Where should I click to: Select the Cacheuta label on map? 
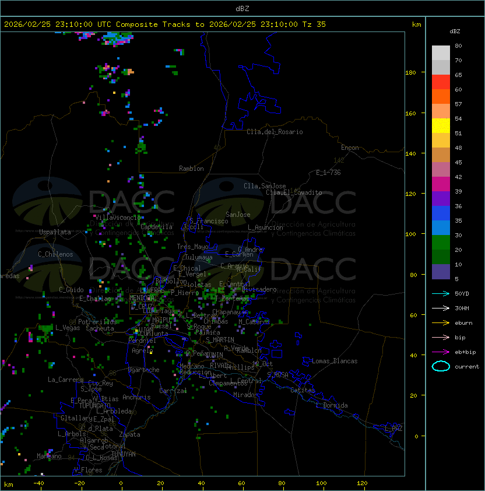click(100, 328)
